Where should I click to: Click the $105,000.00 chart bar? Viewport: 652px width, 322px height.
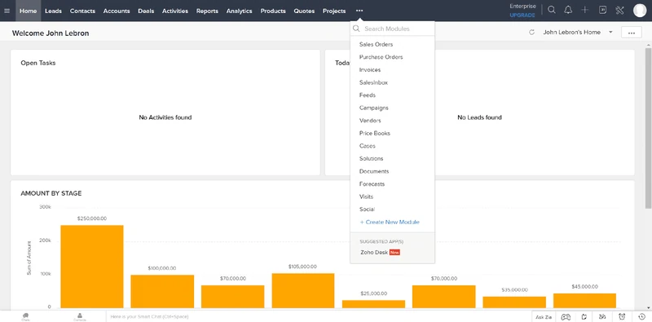tap(303, 290)
